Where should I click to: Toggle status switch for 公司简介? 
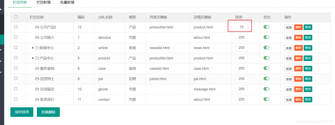(266, 37)
